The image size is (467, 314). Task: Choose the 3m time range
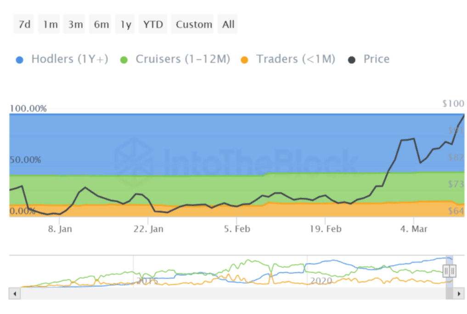[75, 24]
